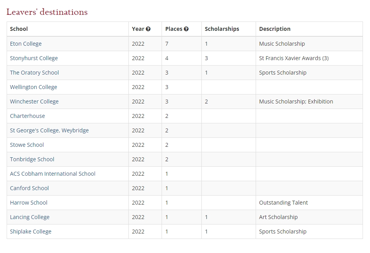Image resolution: width=370 pixels, height=253 pixels.
Task: Click the Description column header
Action: (x=275, y=29)
